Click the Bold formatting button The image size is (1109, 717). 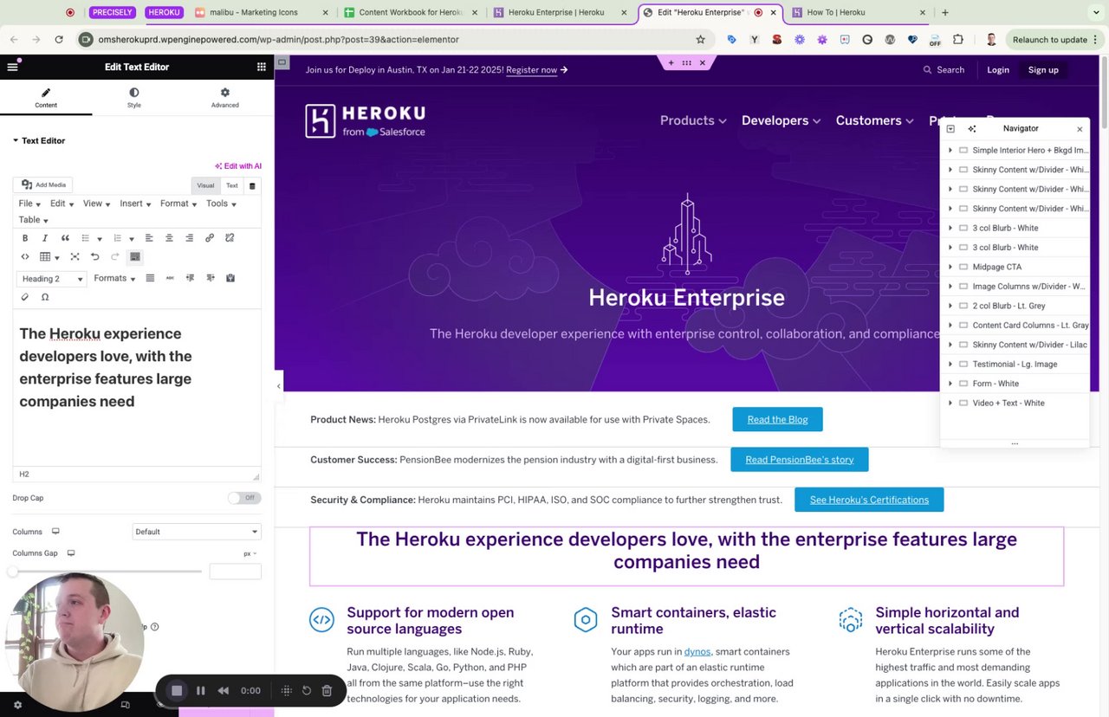pos(25,238)
